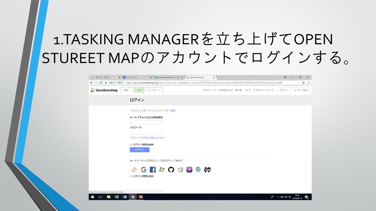
Task: Log in with Wikipedia icon
Action: [x=180, y=170]
